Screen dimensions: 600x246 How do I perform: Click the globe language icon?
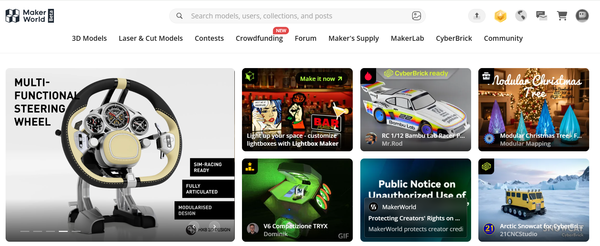(521, 15)
